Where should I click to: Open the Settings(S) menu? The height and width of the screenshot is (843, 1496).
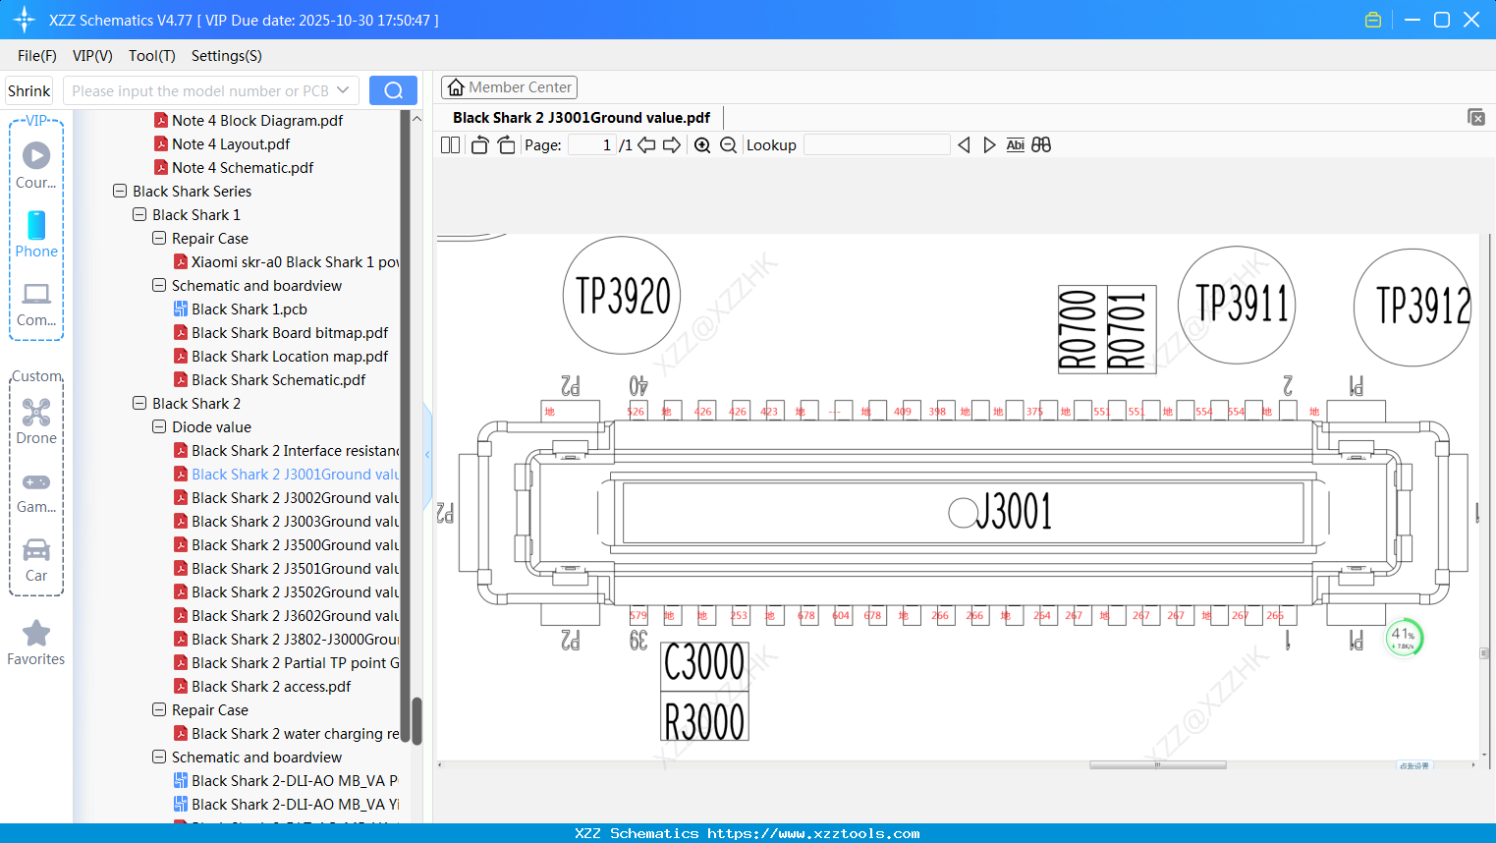tap(227, 56)
